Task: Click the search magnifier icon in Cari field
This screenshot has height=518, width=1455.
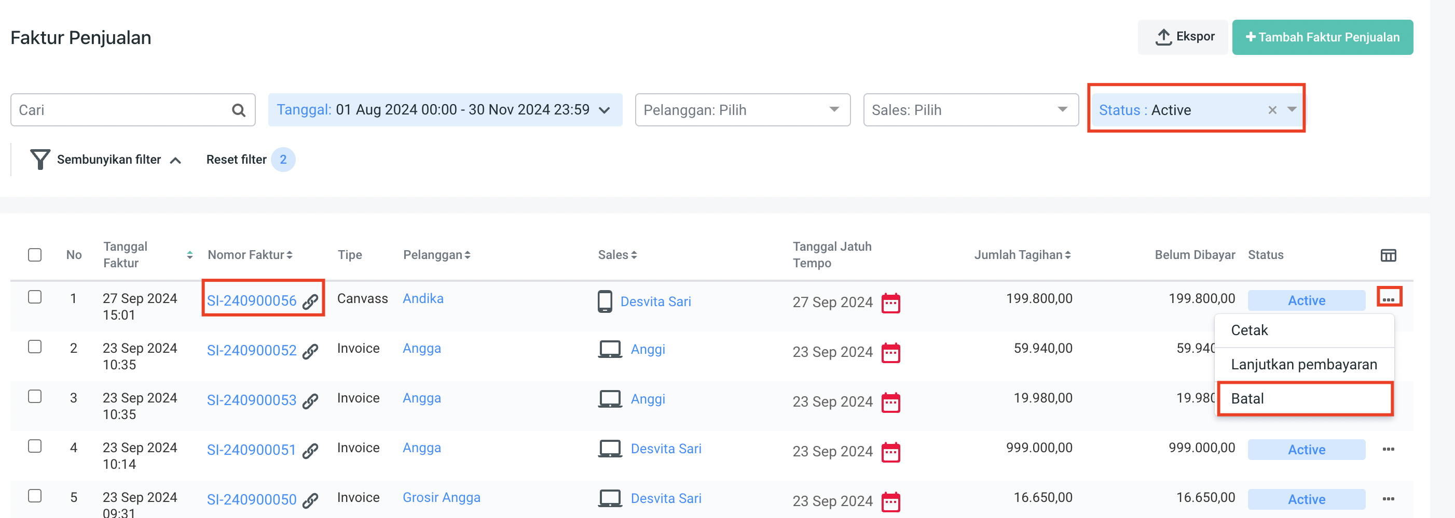Action: [238, 110]
